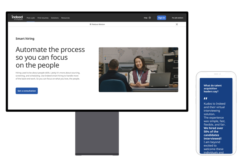
Task: Toggle the Reduce Motion pause icon
Action: 90,25
